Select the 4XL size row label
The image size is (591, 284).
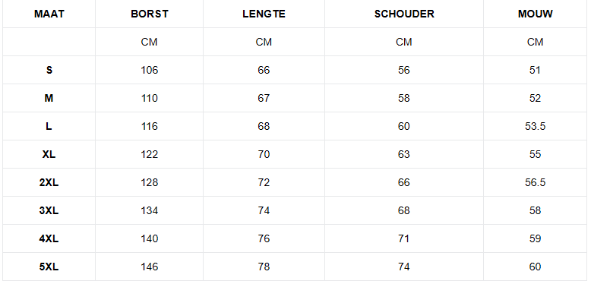pos(49,238)
